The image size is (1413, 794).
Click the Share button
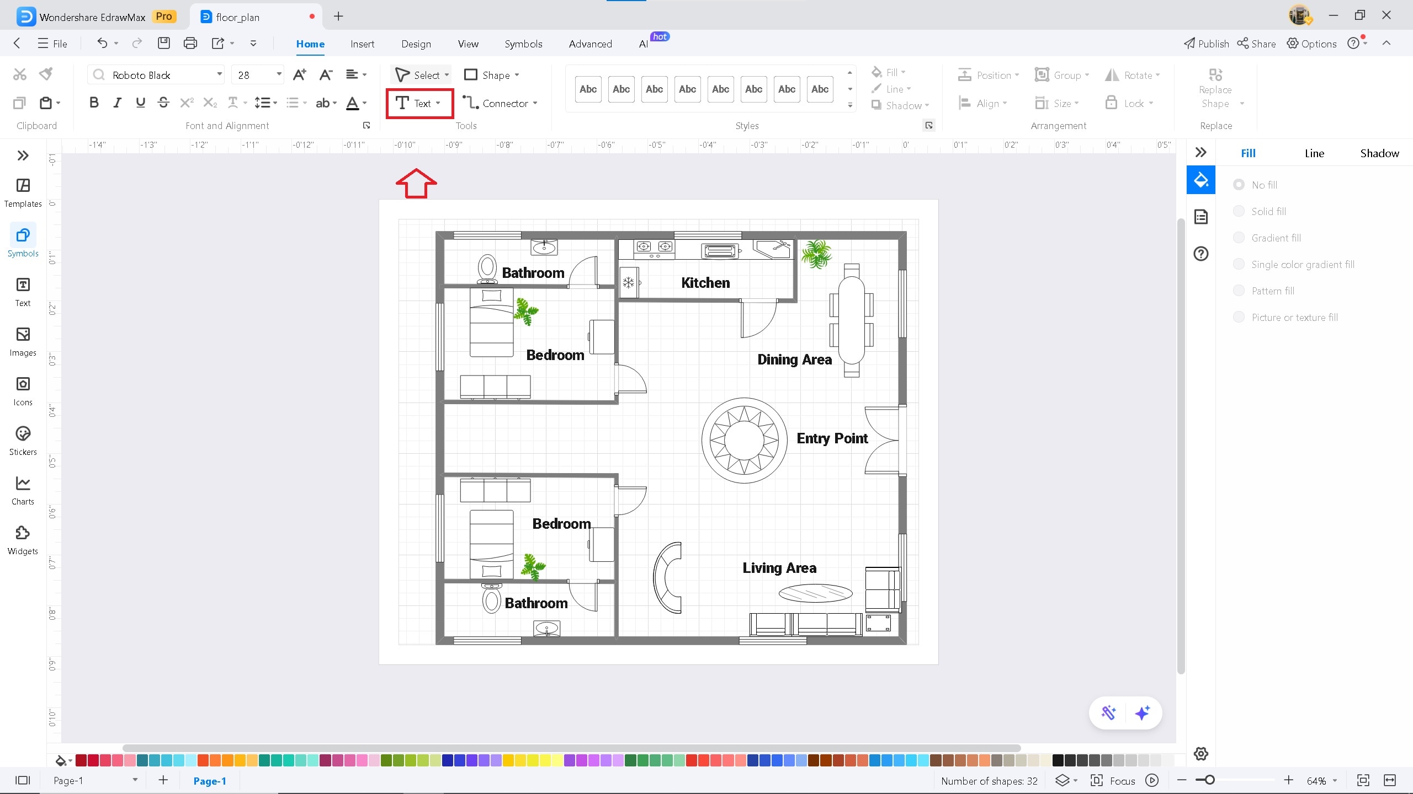click(1256, 44)
